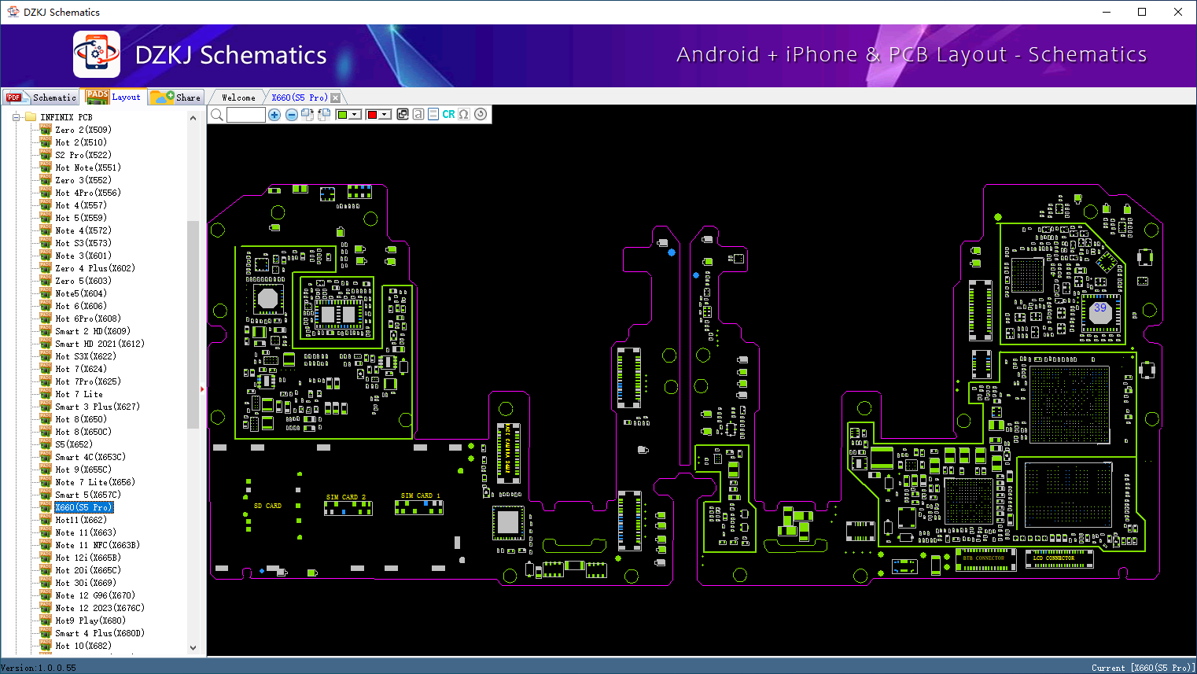Click the cyan CR toolbar icon
Viewport: 1197px width, 674px height.
(448, 114)
